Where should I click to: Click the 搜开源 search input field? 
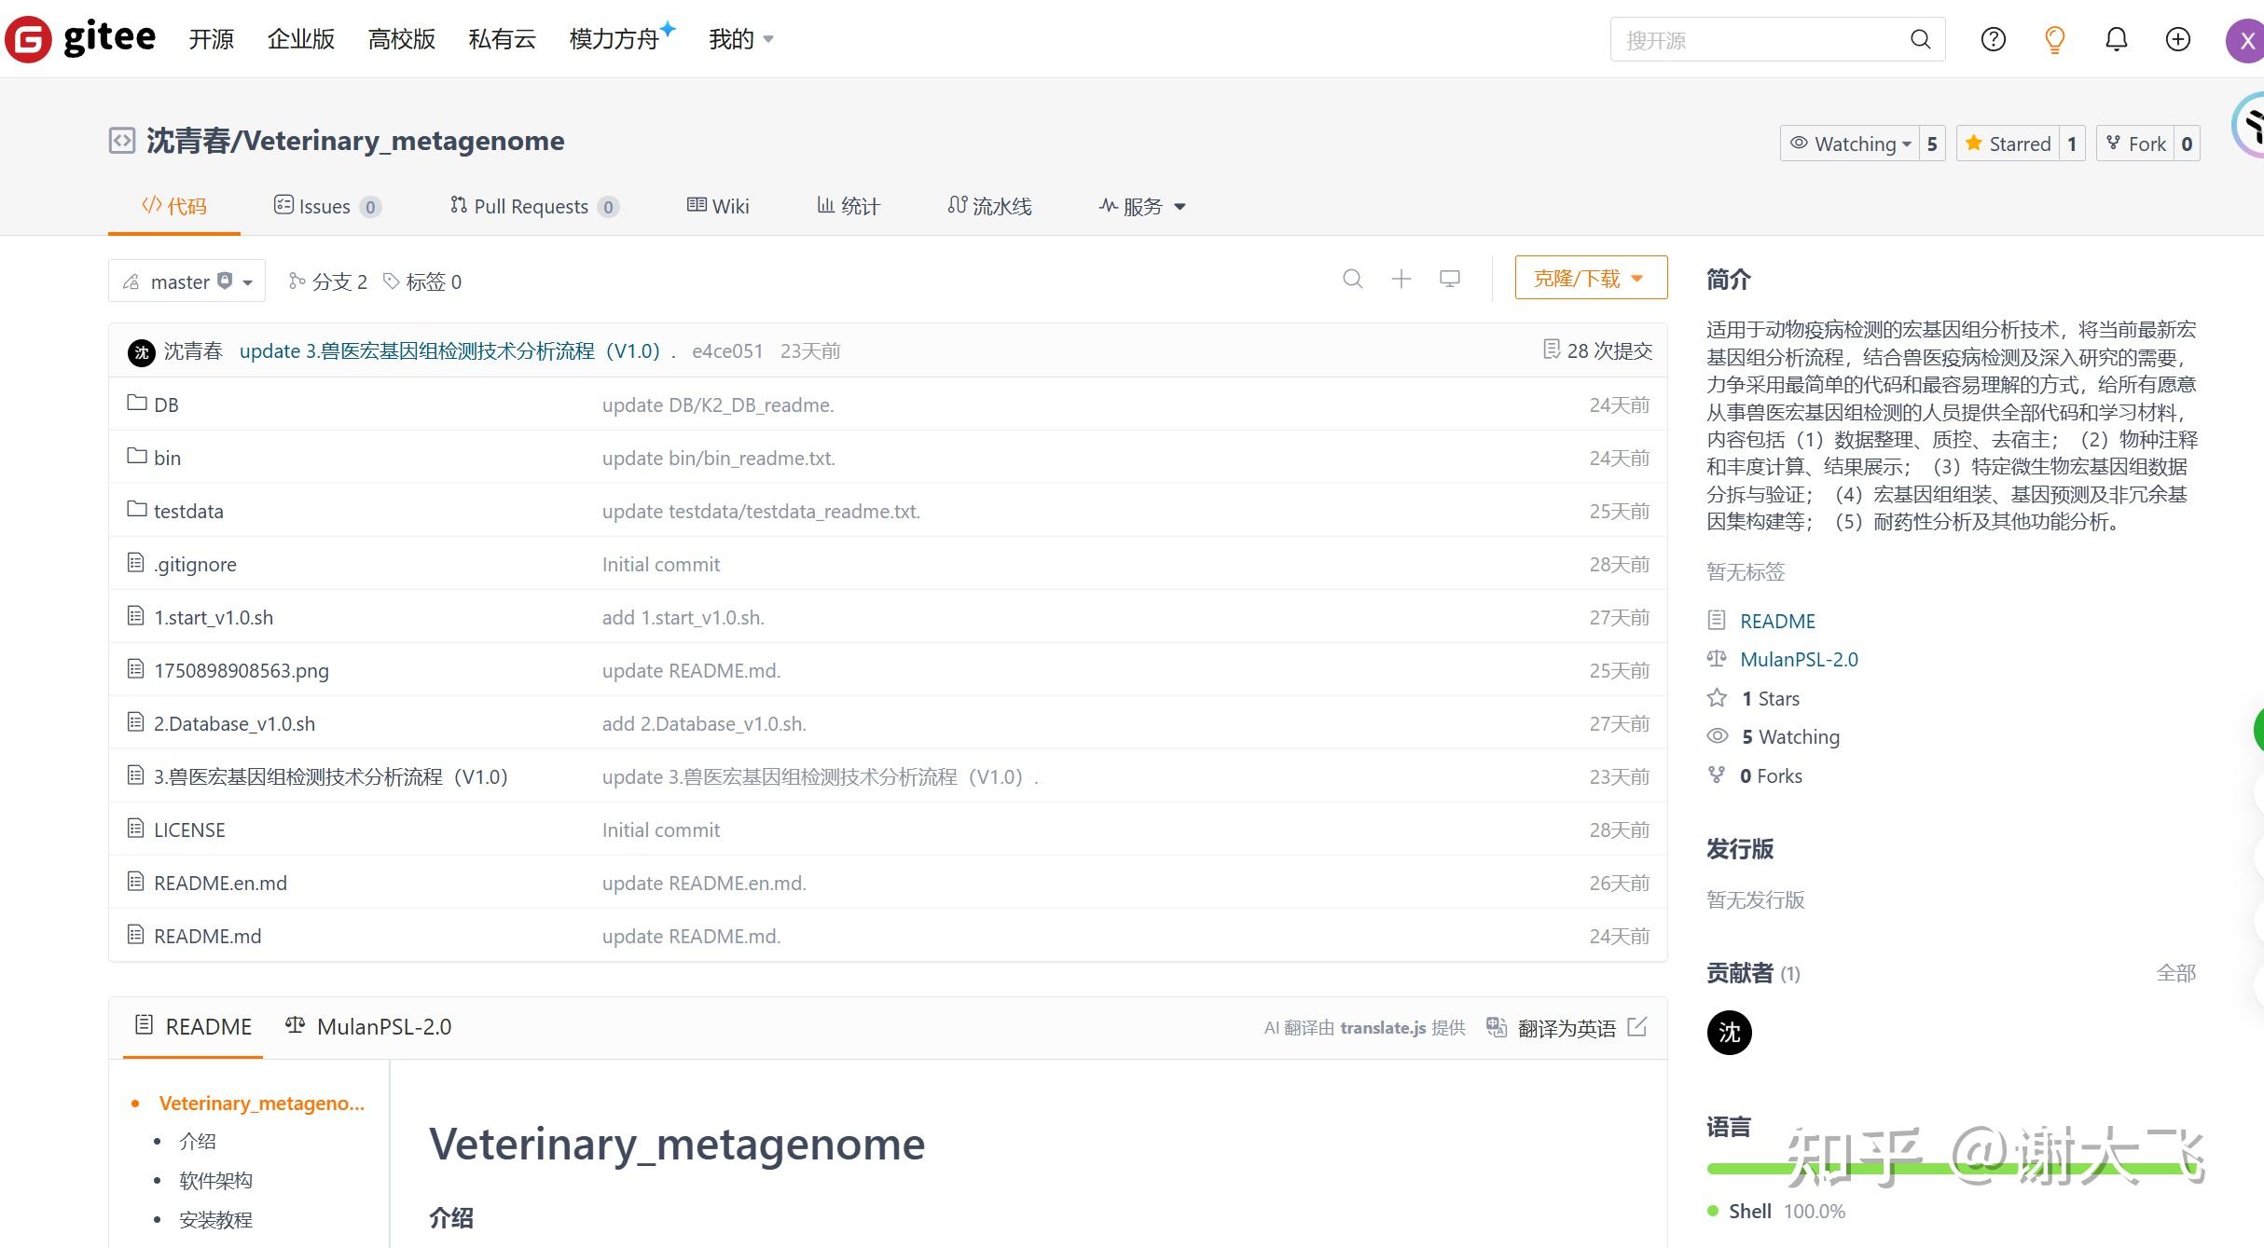pyautogui.click(x=1753, y=39)
